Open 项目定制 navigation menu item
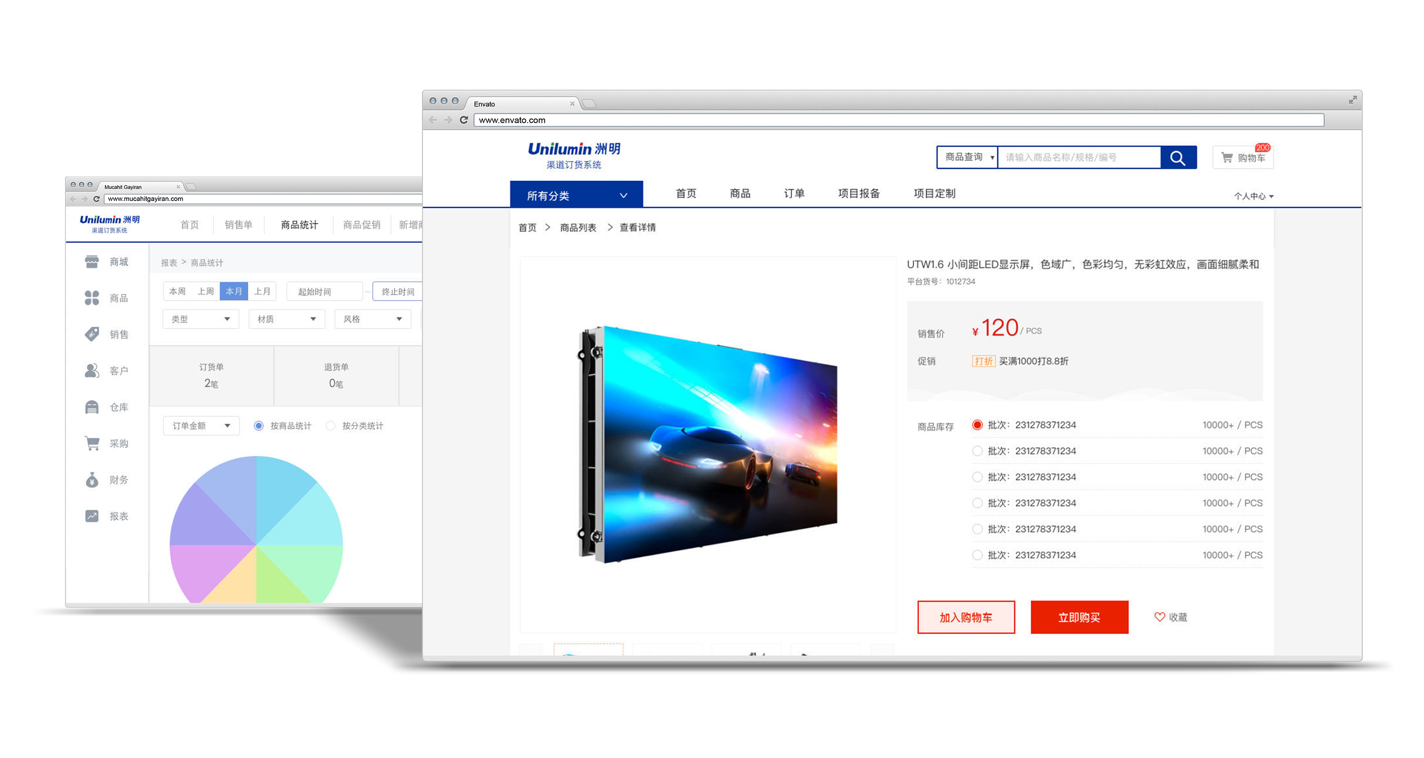Viewport: 1424px width, 758px height. pos(934,194)
